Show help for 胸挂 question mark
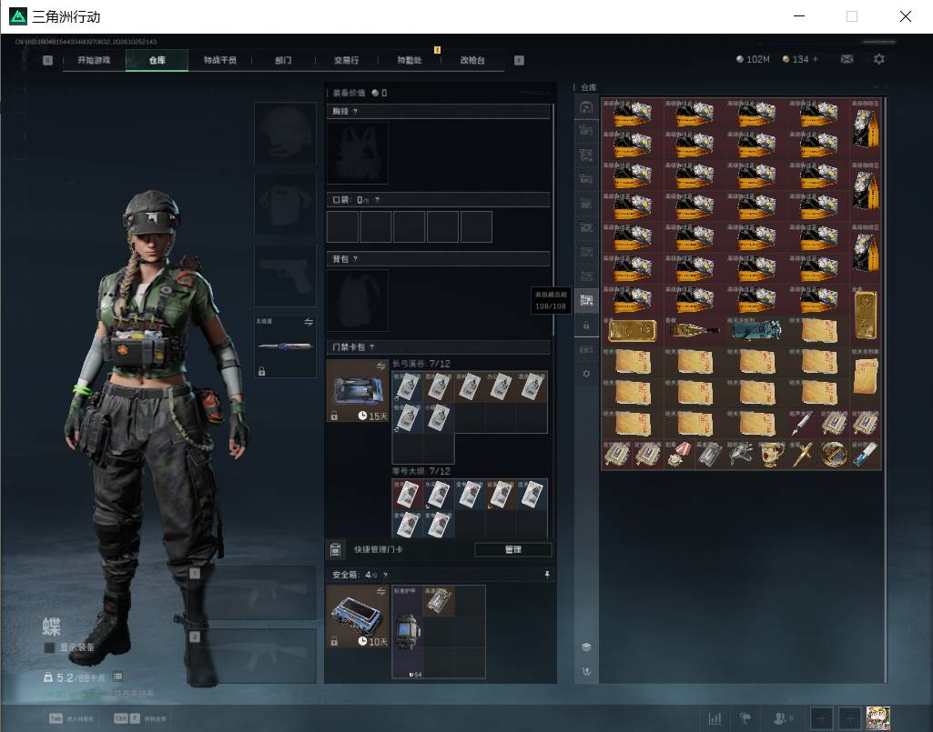 pos(355,111)
